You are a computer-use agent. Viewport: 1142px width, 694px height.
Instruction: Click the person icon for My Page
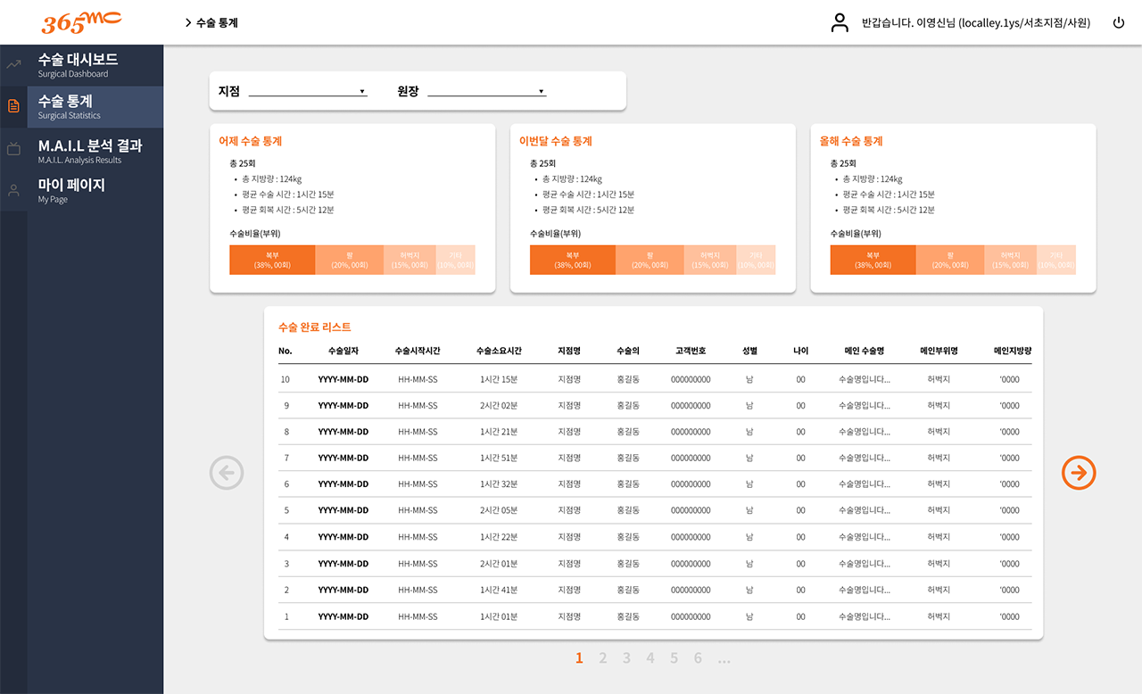coord(13,190)
